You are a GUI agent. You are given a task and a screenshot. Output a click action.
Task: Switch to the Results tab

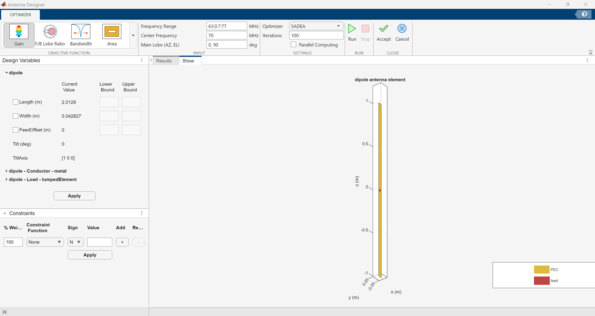pyautogui.click(x=164, y=61)
